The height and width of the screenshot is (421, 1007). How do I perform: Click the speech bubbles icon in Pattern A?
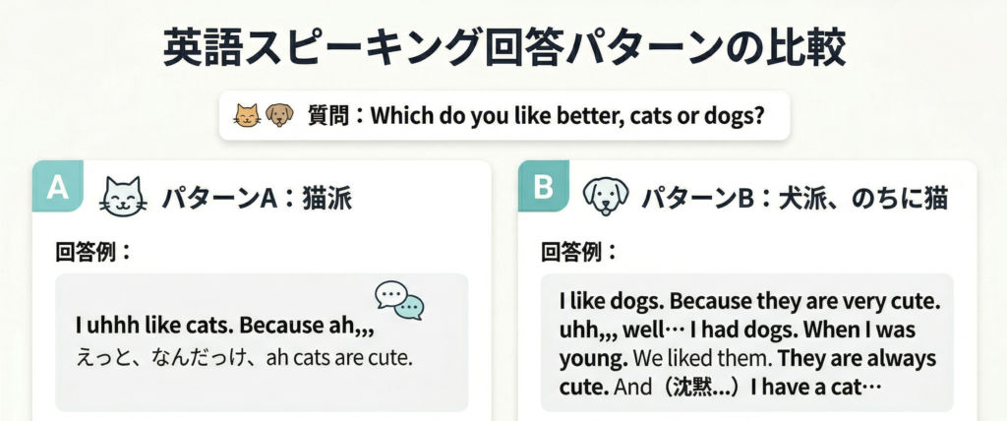(399, 300)
